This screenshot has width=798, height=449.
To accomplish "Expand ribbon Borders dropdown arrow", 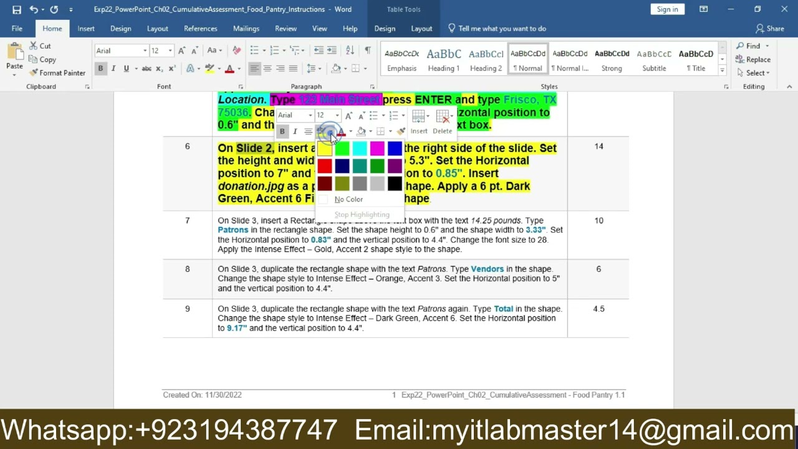I will pos(364,69).
